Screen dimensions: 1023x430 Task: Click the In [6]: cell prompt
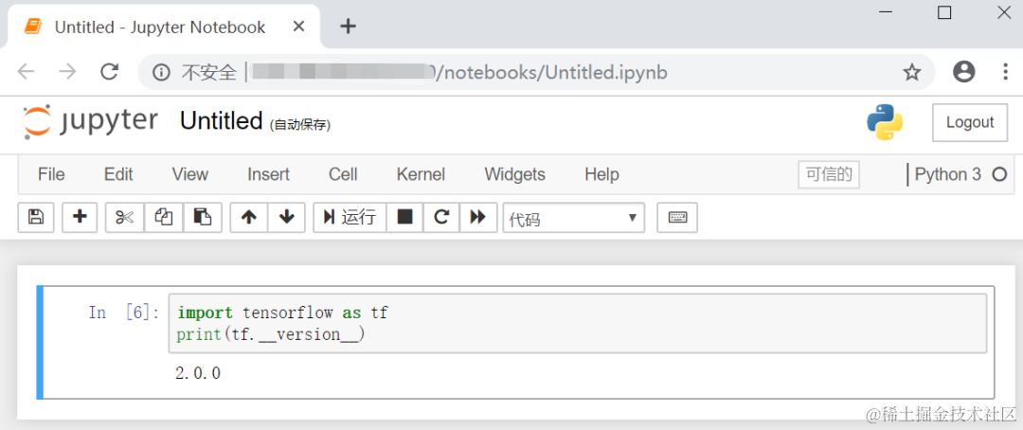click(x=123, y=313)
